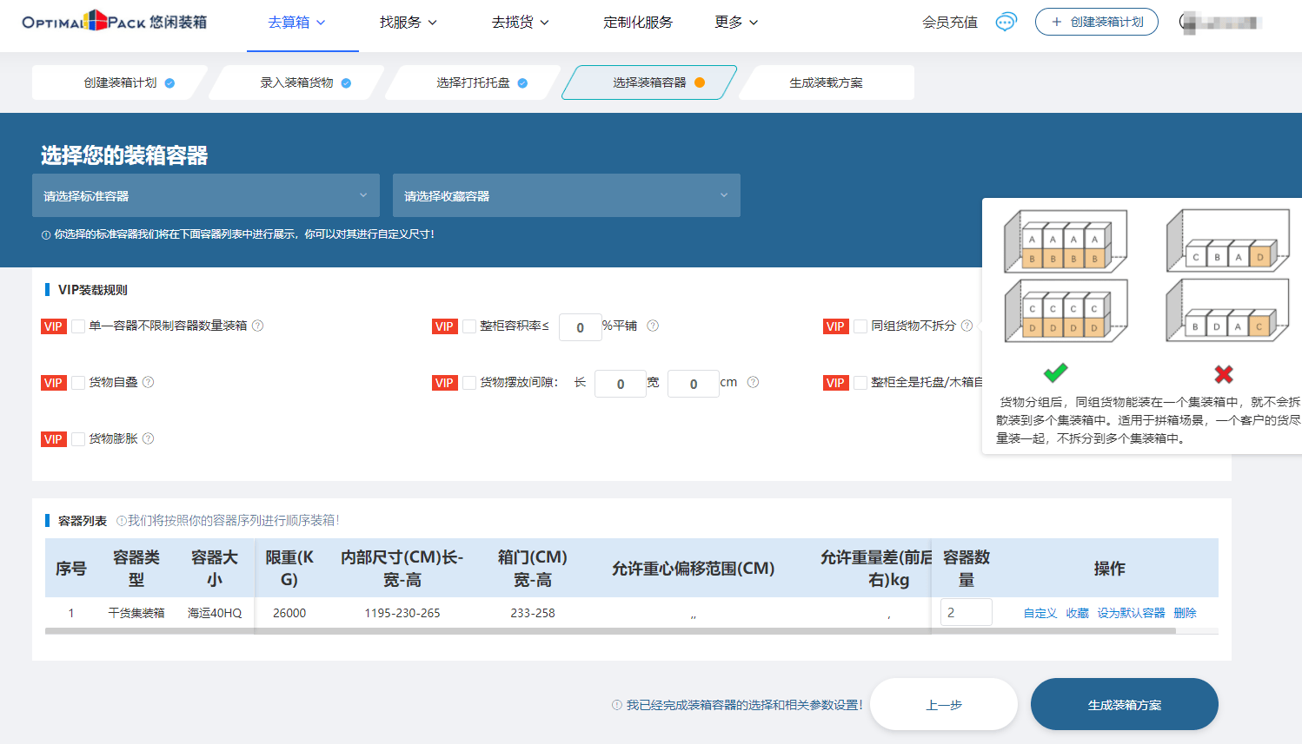
Task: Click help icon beside 同组货物不拆分
Action: 967,326
